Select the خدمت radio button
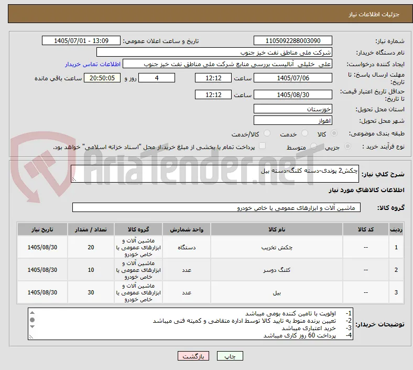This screenshot has width=413, height=370. point(305,133)
